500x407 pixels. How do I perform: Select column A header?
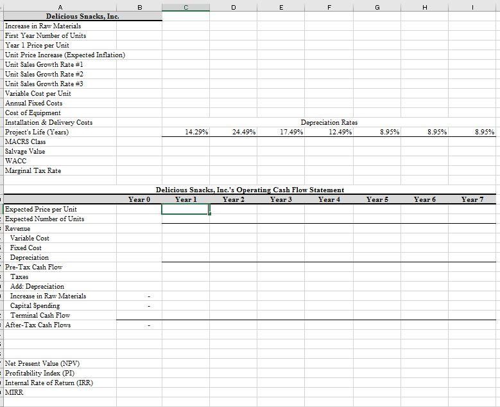tap(60, 7)
